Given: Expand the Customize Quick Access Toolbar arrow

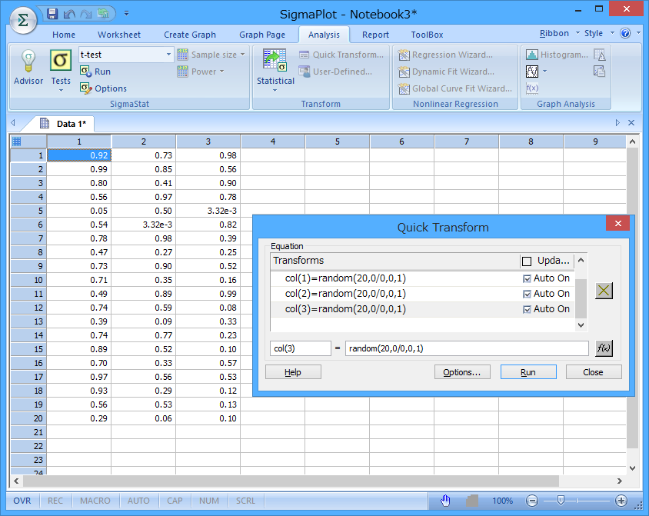Looking at the screenshot, I should [x=126, y=14].
